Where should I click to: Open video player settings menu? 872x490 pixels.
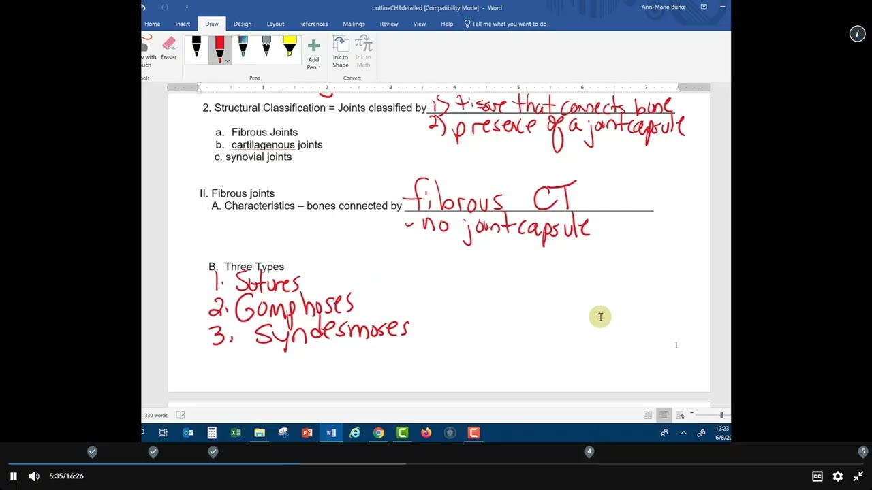[x=838, y=476]
